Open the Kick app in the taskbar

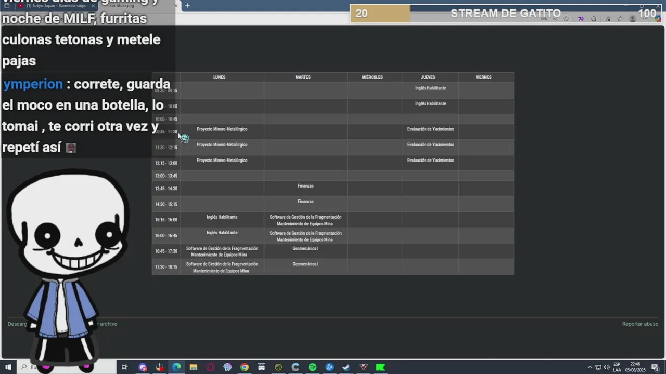coord(380,367)
